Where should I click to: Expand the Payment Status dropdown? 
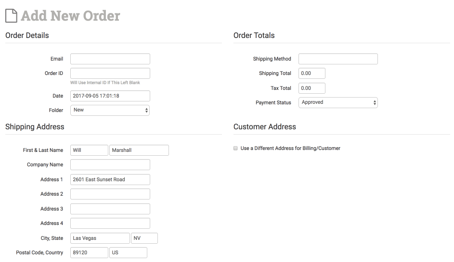[338, 102]
